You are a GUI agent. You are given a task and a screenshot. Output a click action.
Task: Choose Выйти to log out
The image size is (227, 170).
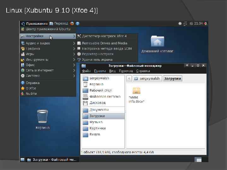click(48, 94)
